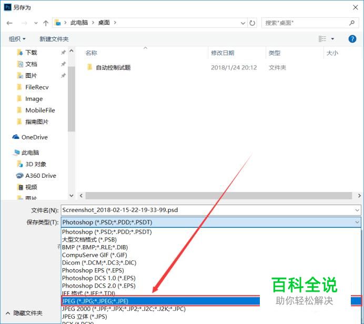Click the Back navigation arrow

[9, 23]
